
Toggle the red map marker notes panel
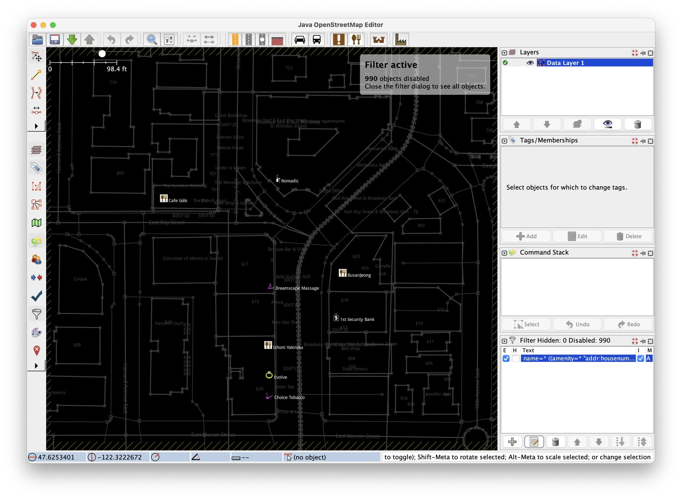tap(37, 351)
